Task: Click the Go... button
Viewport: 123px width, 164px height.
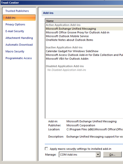Action: pos(112,154)
